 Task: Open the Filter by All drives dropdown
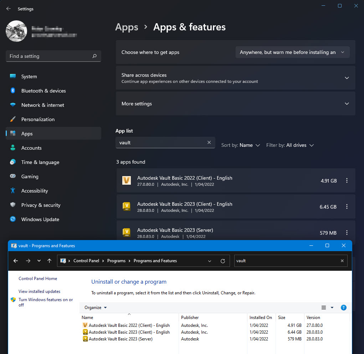click(x=289, y=145)
